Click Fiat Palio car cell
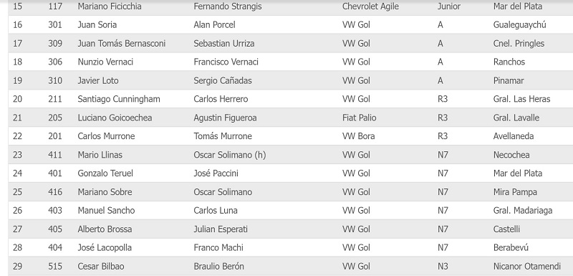Viewport: 573px width, 276px height. coord(360,118)
